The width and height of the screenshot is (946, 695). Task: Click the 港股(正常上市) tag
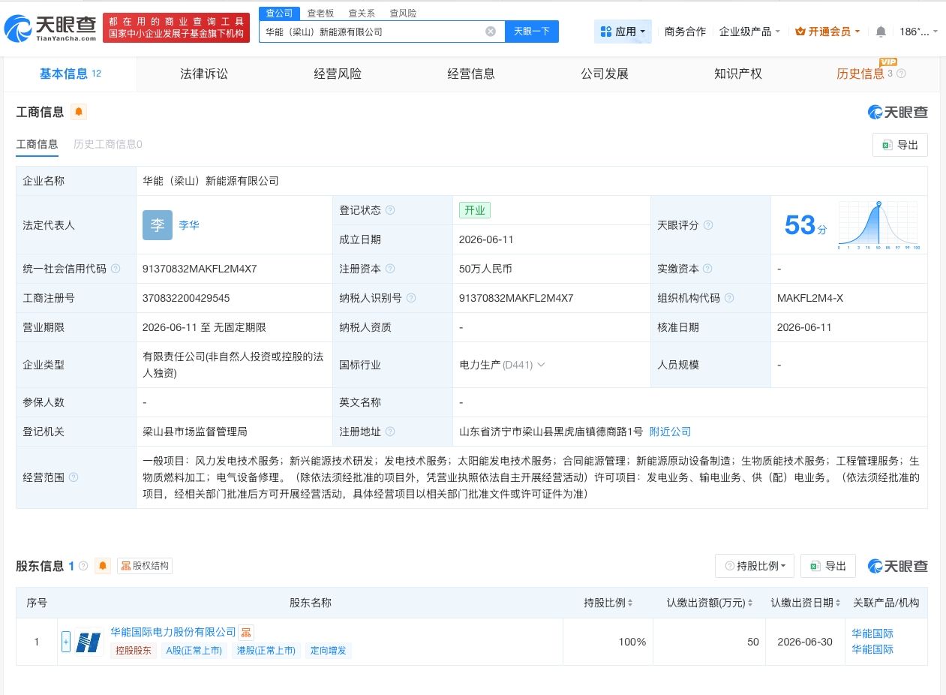click(x=266, y=651)
